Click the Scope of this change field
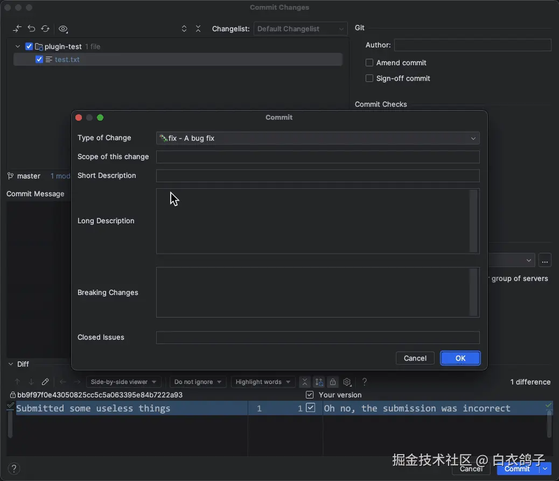Screen dimensions: 559x481 [x=318, y=157]
